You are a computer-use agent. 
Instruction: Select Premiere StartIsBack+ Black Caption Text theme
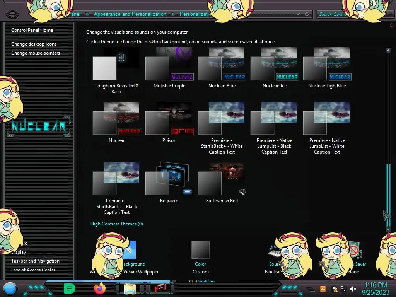tap(116, 188)
